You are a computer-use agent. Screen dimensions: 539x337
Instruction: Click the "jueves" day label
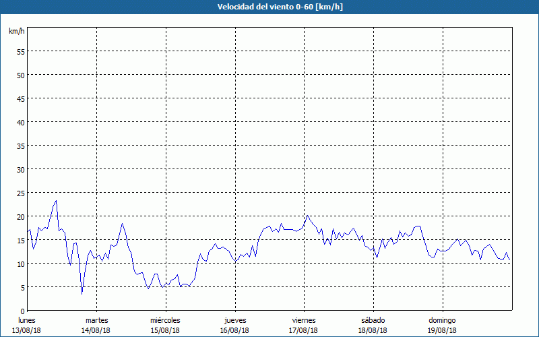coord(234,320)
